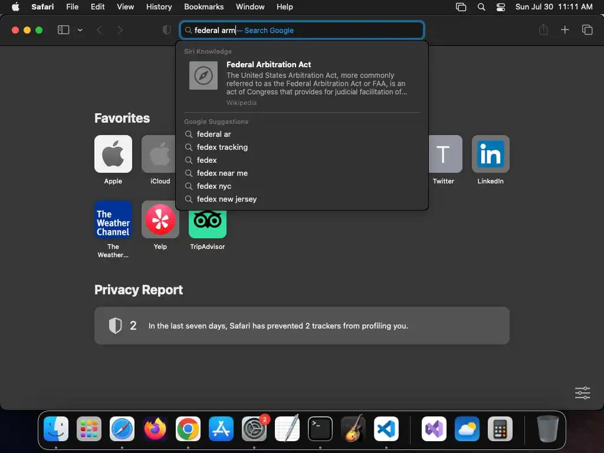Choose the 'fedex near me' suggestion
Viewport: 604px width, 453px height.
(x=302, y=173)
